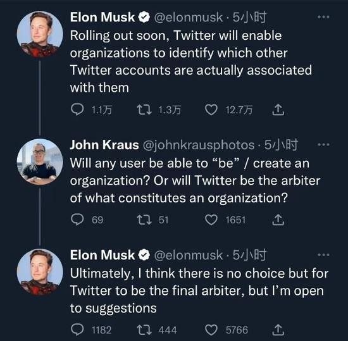Open Elon Musk's avatar on the top tweet
Screen dimensions: 348x341
40,34
